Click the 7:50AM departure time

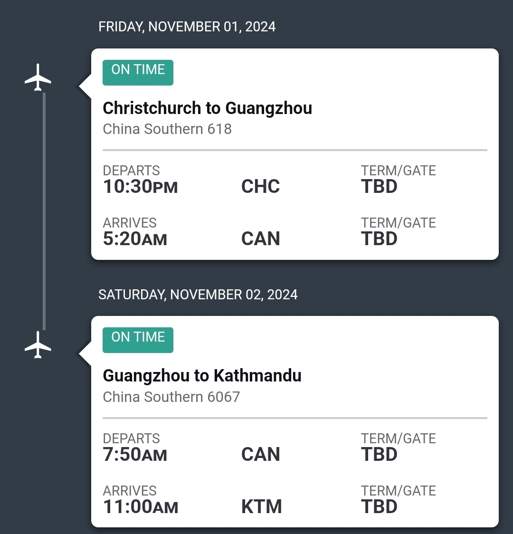point(135,455)
